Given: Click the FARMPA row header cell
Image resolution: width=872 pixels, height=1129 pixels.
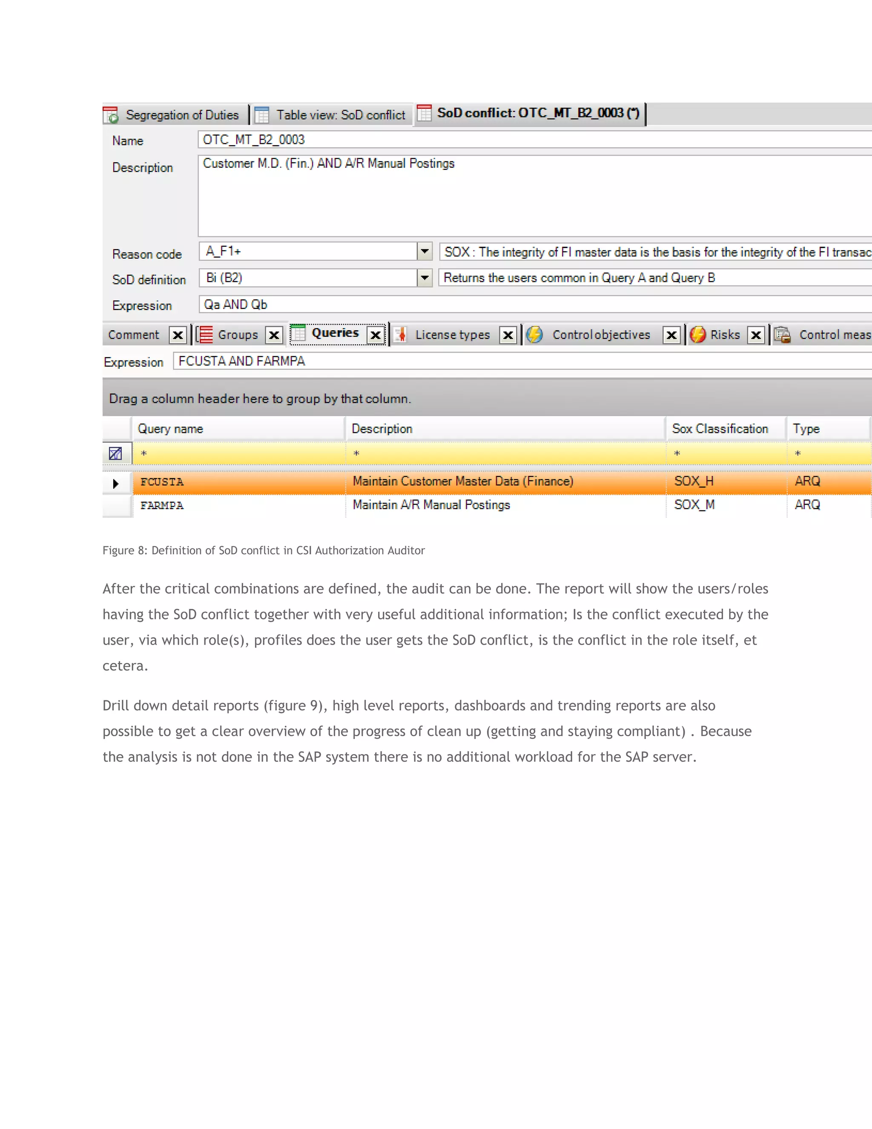Looking at the screenshot, I should pos(117,506).
